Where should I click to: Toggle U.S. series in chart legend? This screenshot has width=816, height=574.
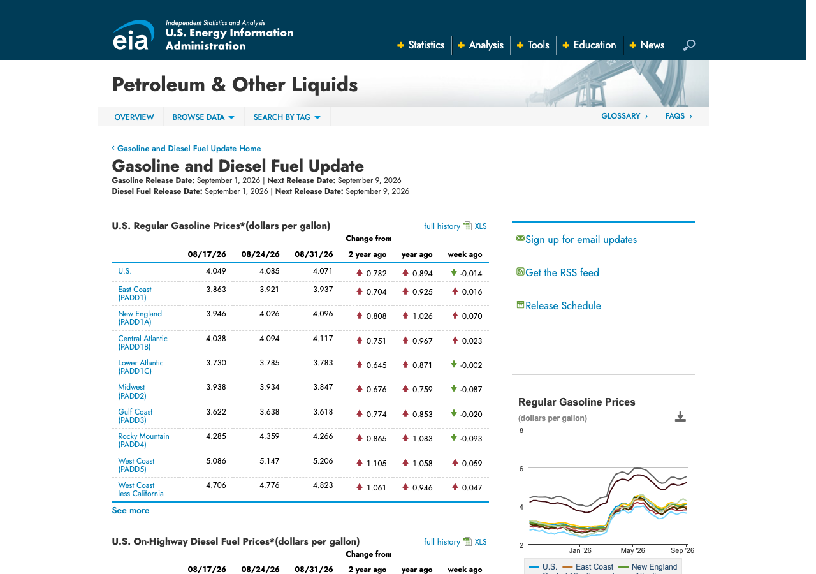pyautogui.click(x=543, y=567)
